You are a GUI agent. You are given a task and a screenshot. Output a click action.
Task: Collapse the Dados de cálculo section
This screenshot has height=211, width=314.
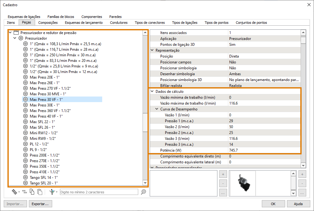click(x=152, y=91)
